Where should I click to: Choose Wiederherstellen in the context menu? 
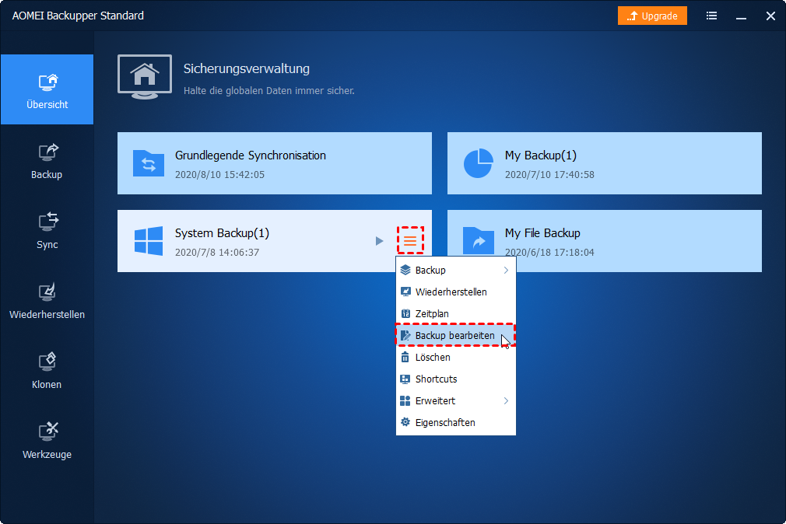456,292
